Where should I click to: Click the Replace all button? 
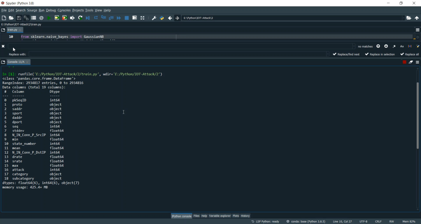409,54
